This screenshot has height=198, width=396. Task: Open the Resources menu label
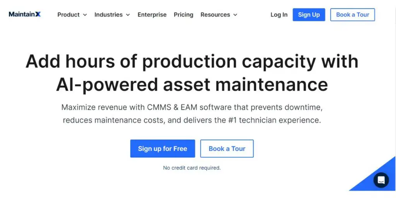[215, 15]
